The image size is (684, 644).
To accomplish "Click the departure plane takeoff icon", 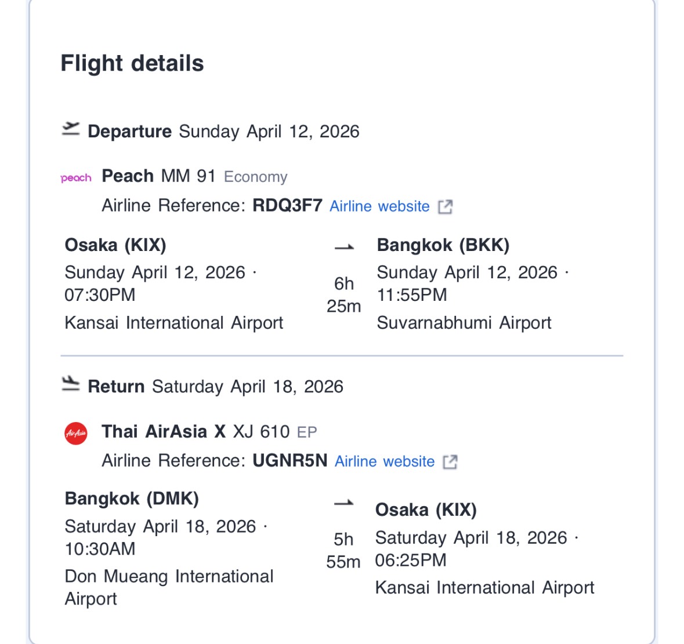I will click(x=71, y=130).
